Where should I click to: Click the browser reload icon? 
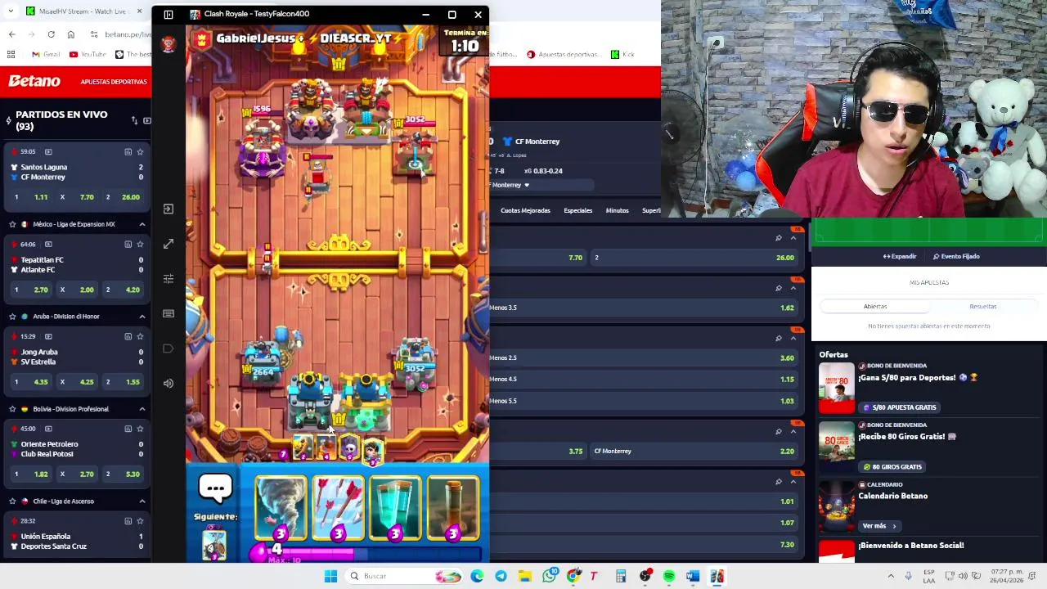coord(51,34)
